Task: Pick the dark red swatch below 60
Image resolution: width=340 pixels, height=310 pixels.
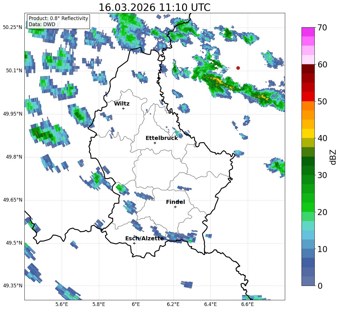Action: click(308, 69)
